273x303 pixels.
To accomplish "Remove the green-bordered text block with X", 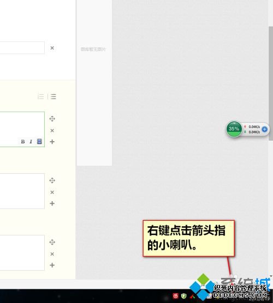I will point(52,131).
